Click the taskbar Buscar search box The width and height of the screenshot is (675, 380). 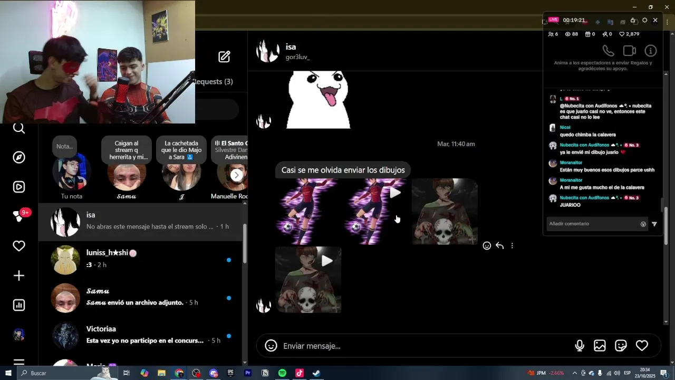point(67,373)
